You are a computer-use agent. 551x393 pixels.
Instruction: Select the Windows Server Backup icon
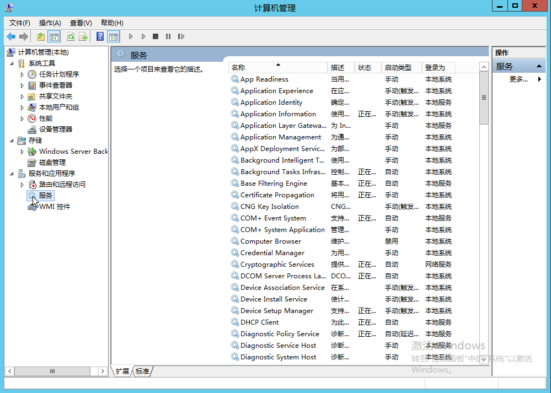pyautogui.click(x=32, y=152)
